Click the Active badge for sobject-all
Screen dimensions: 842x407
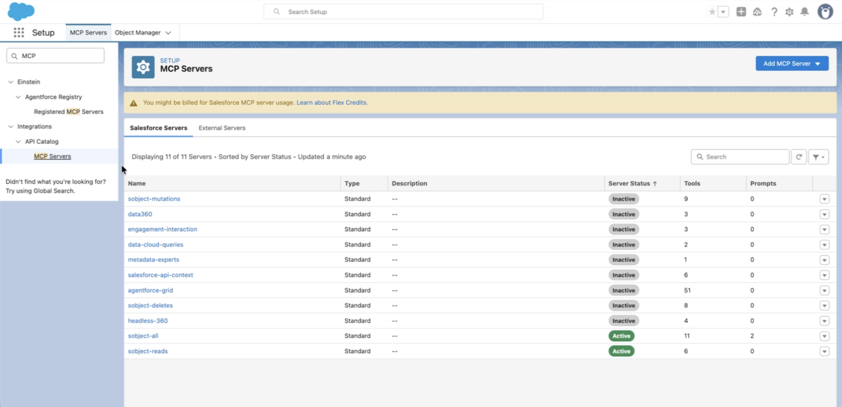click(621, 336)
